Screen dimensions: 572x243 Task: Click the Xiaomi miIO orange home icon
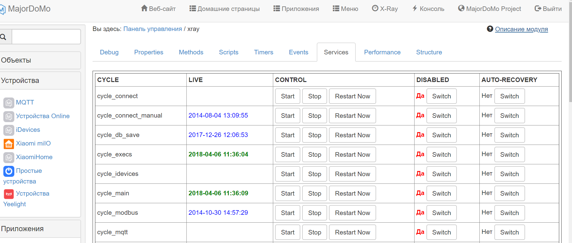[9, 144]
